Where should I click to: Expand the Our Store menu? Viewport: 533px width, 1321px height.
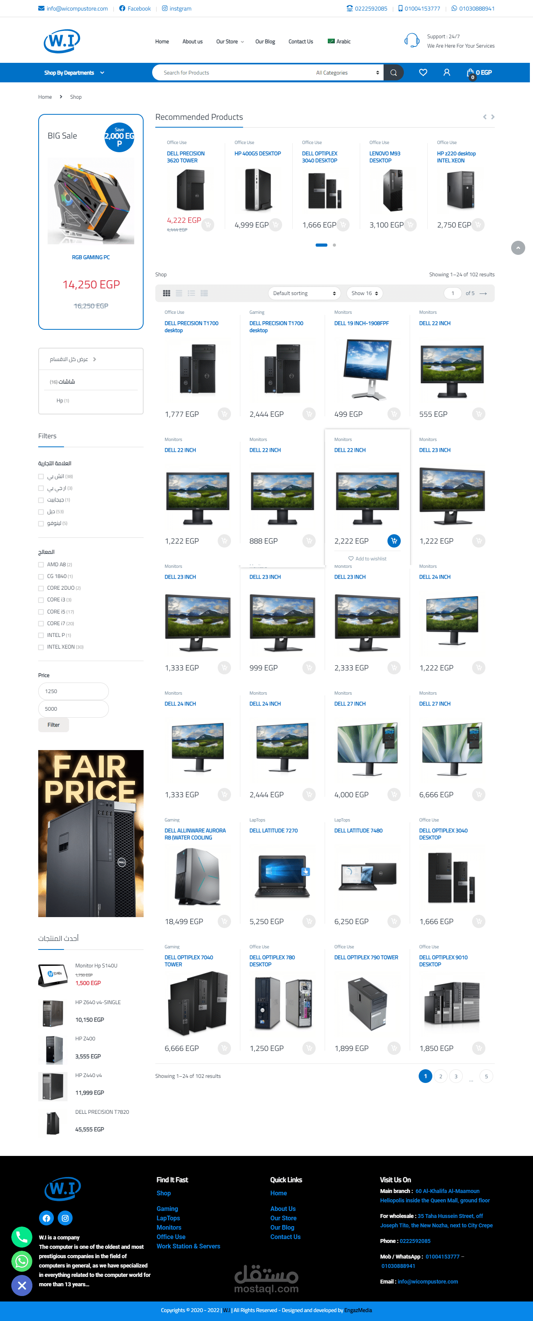click(x=229, y=41)
